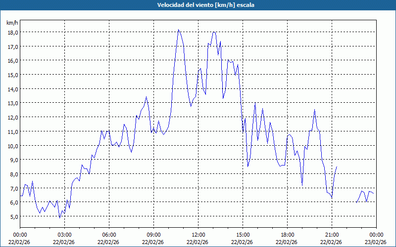Click the 18:00 time axis label
Screen dimensions: 396x247
click(x=287, y=235)
